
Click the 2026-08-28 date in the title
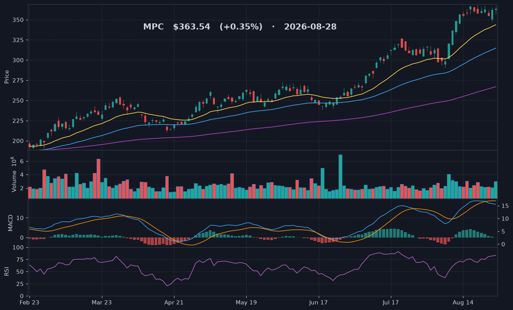[x=310, y=27]
